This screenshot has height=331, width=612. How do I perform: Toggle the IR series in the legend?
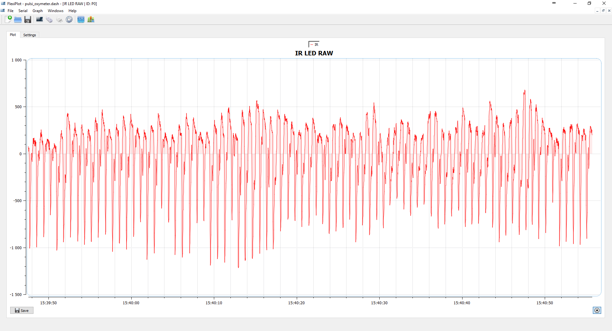(x=314, y=45)
